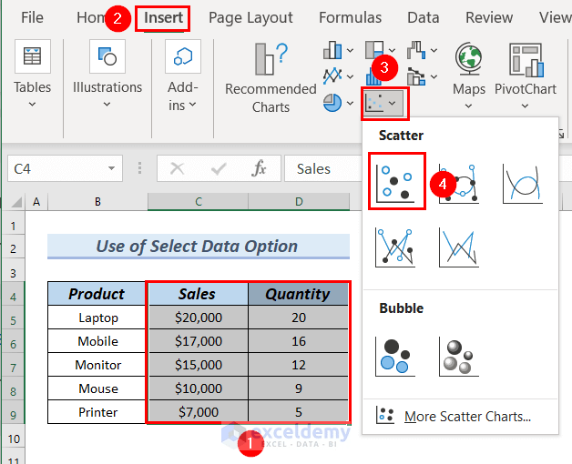Open Recommended Charts

click(271, 78)
